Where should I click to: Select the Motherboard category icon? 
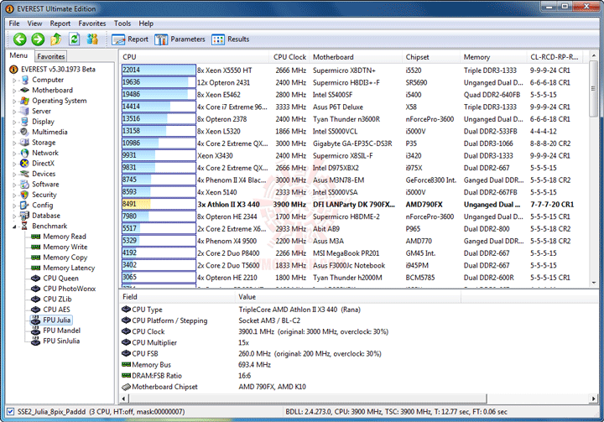click(24, 90)
